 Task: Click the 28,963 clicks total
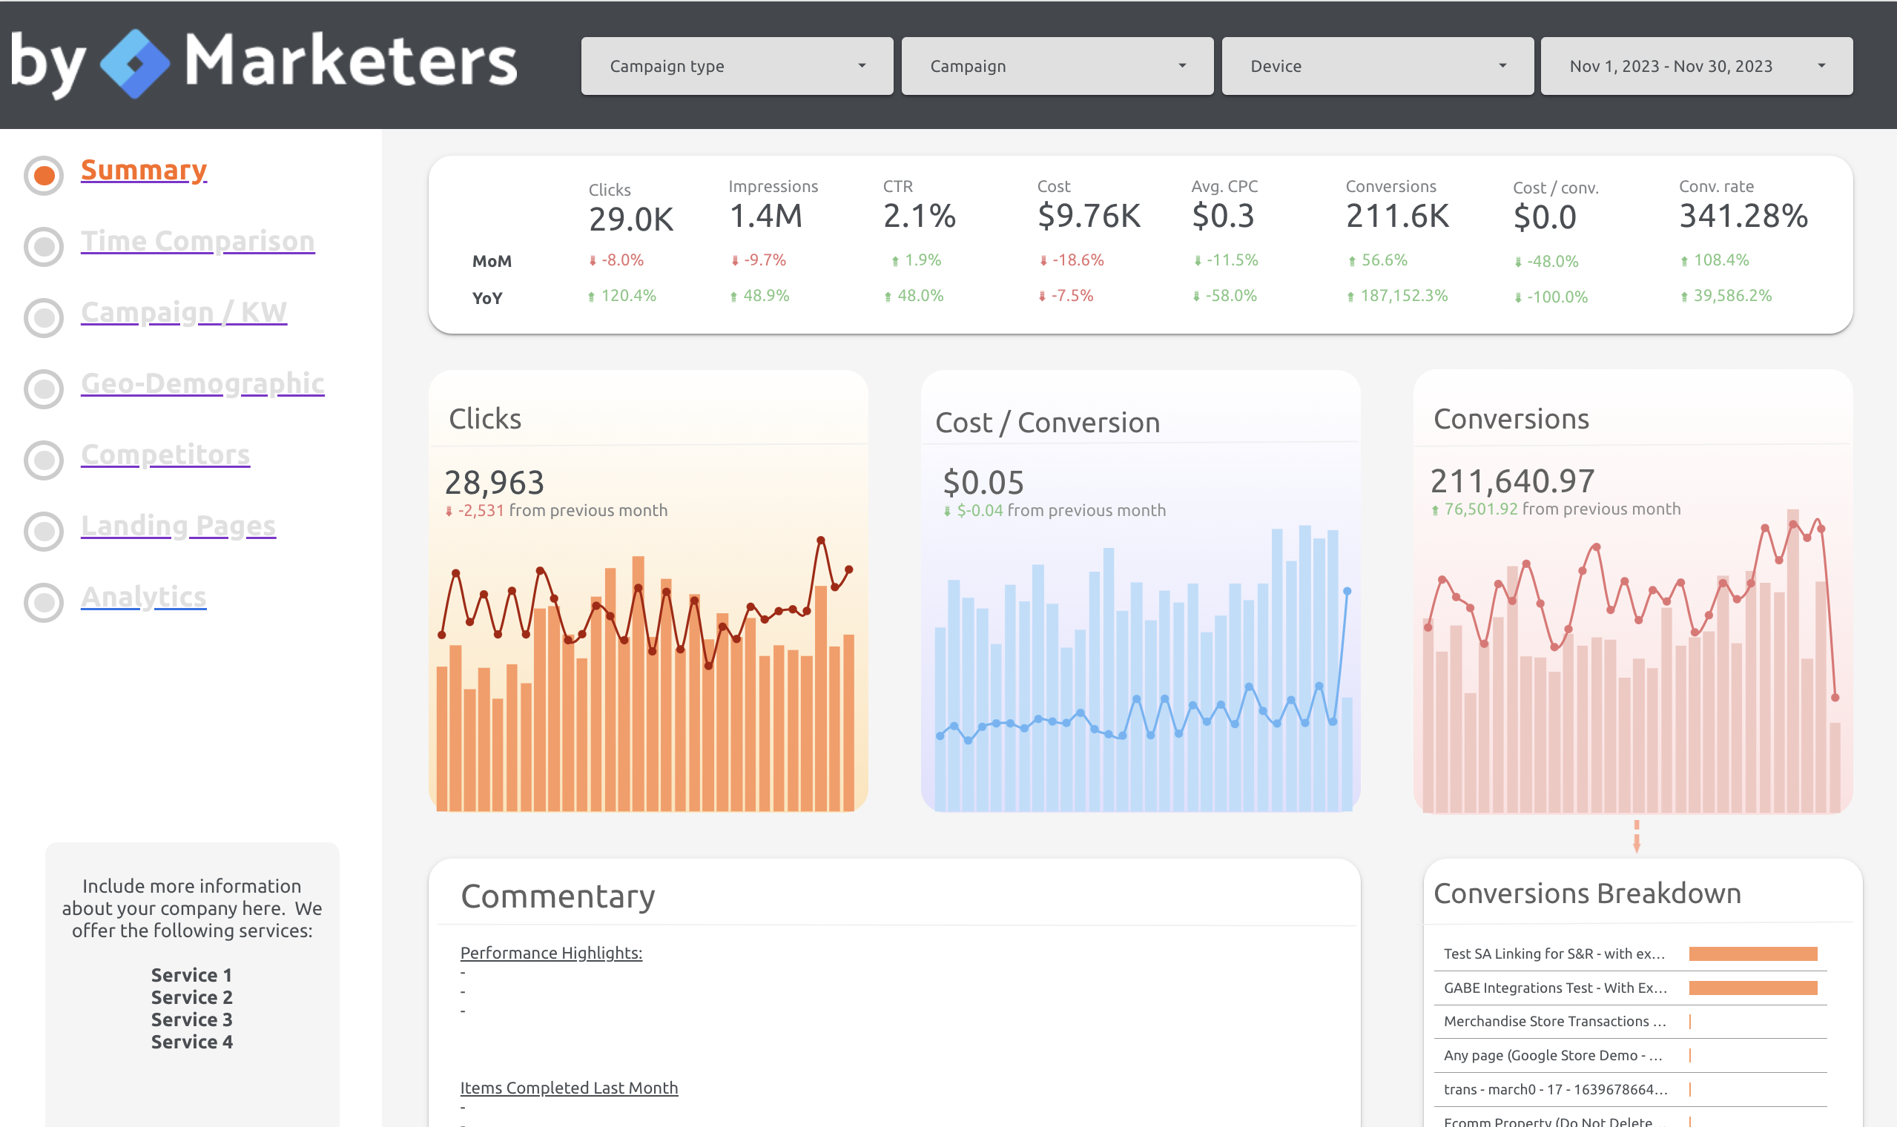tap(495, 483)
